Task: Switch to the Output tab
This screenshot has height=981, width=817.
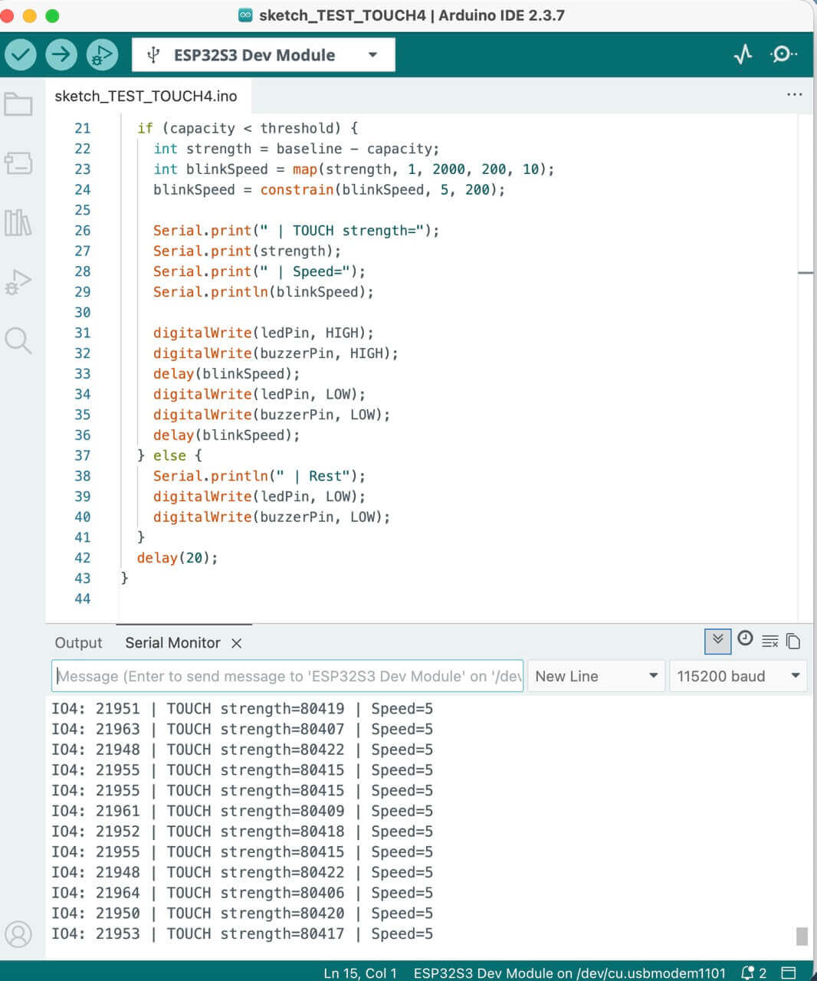Action: pos(78,643)
